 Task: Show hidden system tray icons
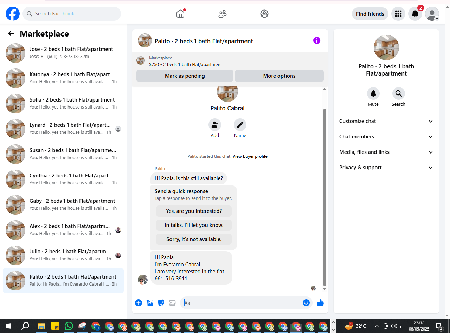click(377, 326)
